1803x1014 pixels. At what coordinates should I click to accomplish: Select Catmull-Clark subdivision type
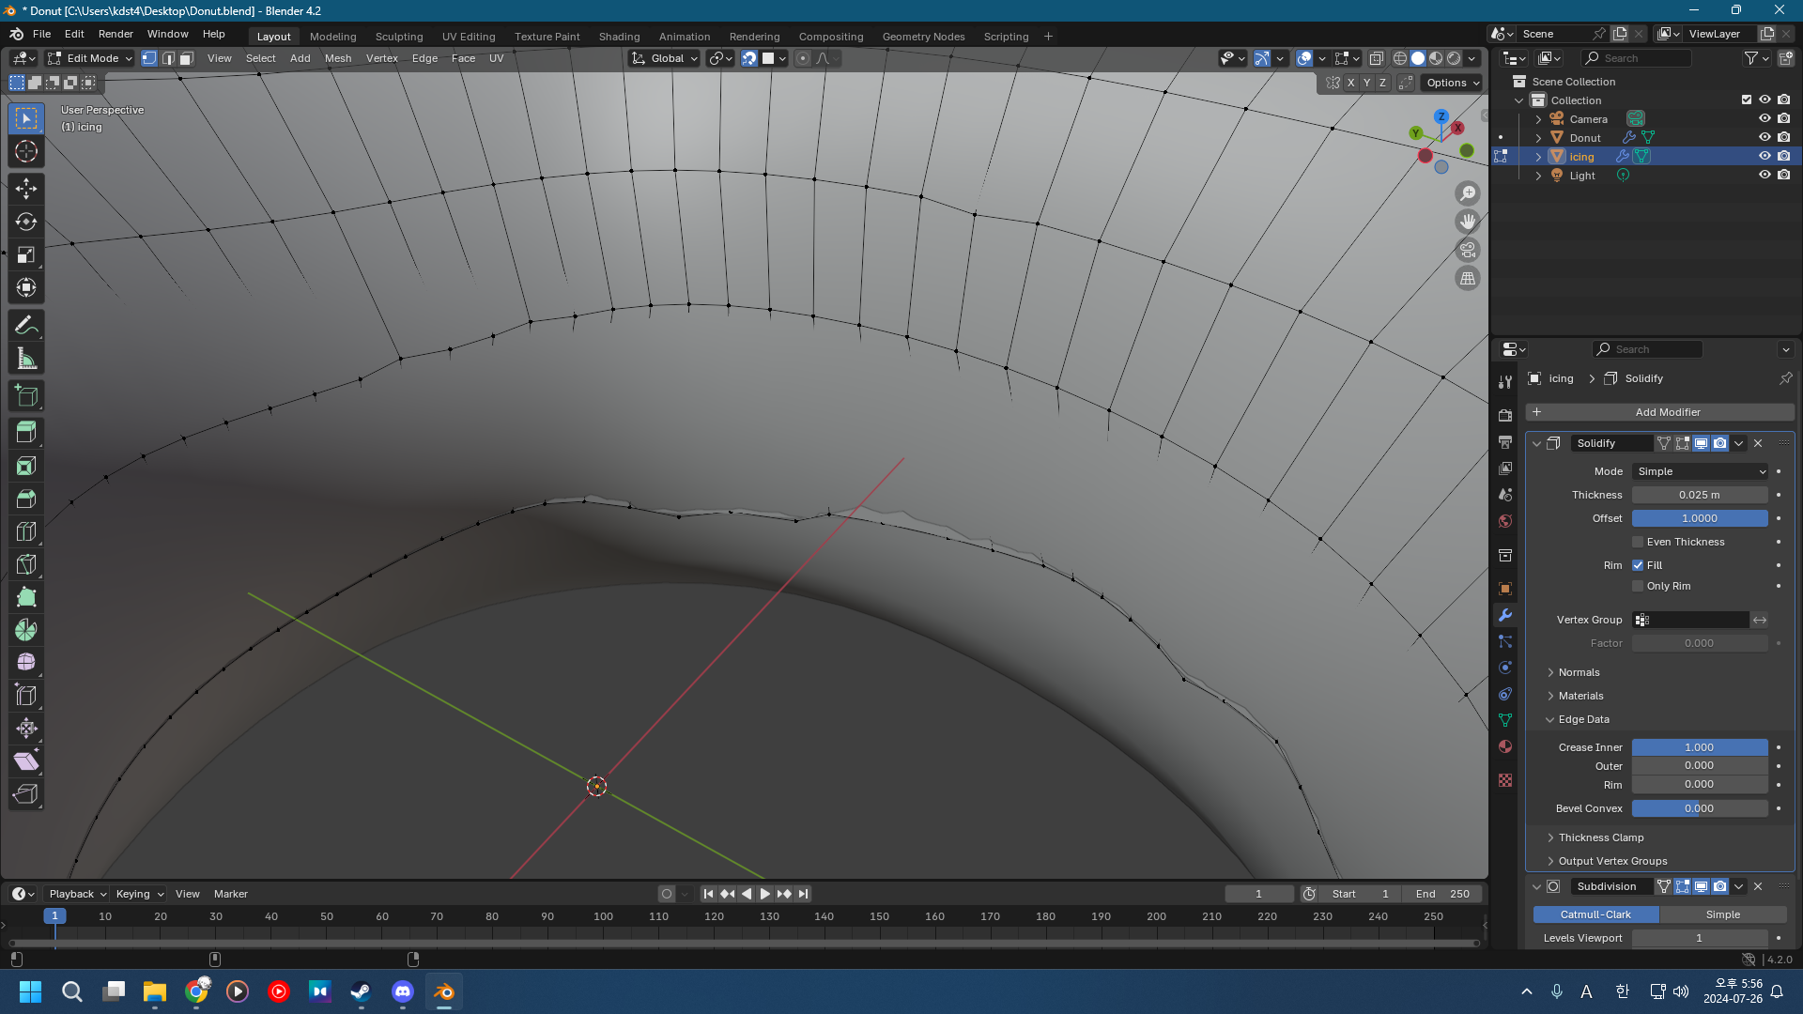(1595, 914)
